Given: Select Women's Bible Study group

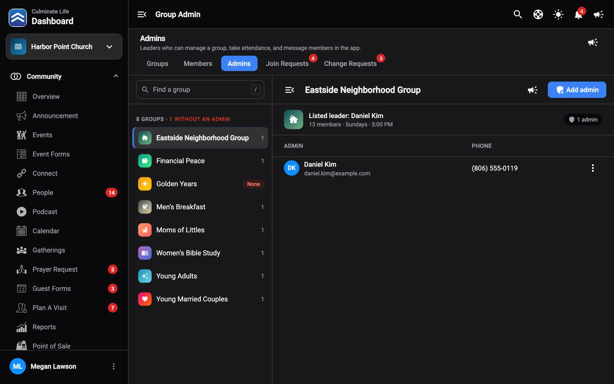Looking at the screenshot, I should coord(200,253).
